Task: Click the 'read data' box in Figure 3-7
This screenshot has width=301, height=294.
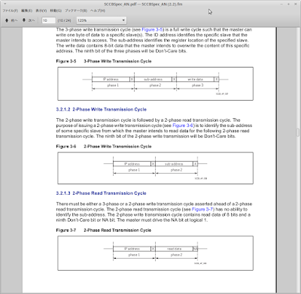Action: 174,249
